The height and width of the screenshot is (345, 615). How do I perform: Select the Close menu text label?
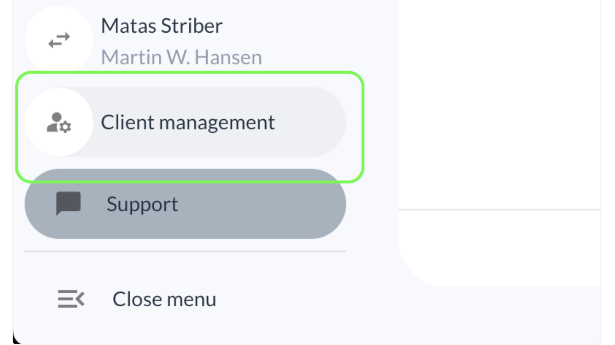point(164,299)
